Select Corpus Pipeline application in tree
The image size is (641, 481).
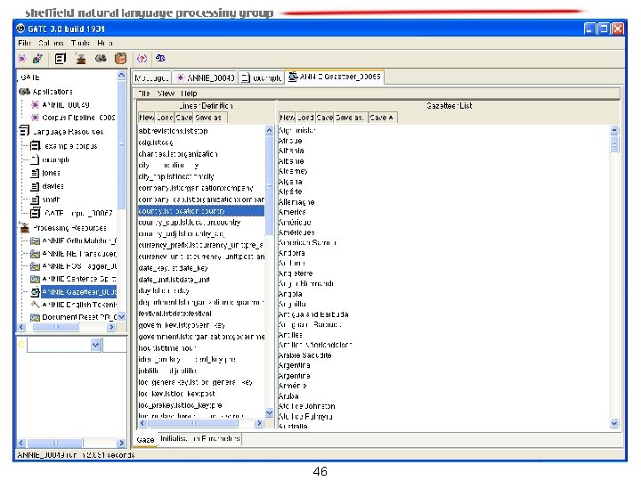click(78, 118)
